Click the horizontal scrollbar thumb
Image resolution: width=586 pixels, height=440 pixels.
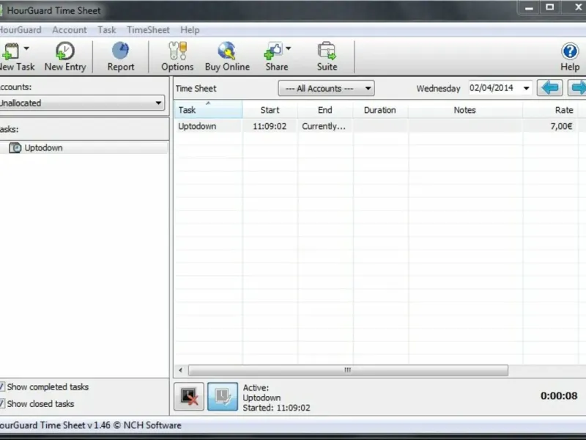348,370
